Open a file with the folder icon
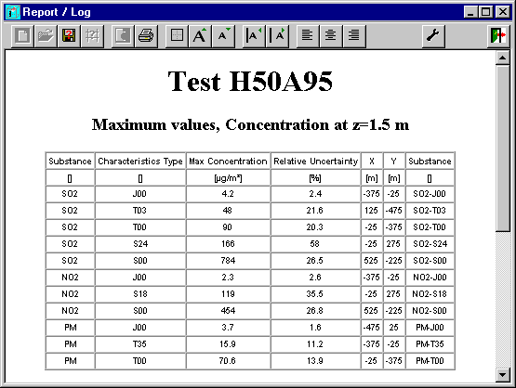516x388 pixels. pos(46,36)
